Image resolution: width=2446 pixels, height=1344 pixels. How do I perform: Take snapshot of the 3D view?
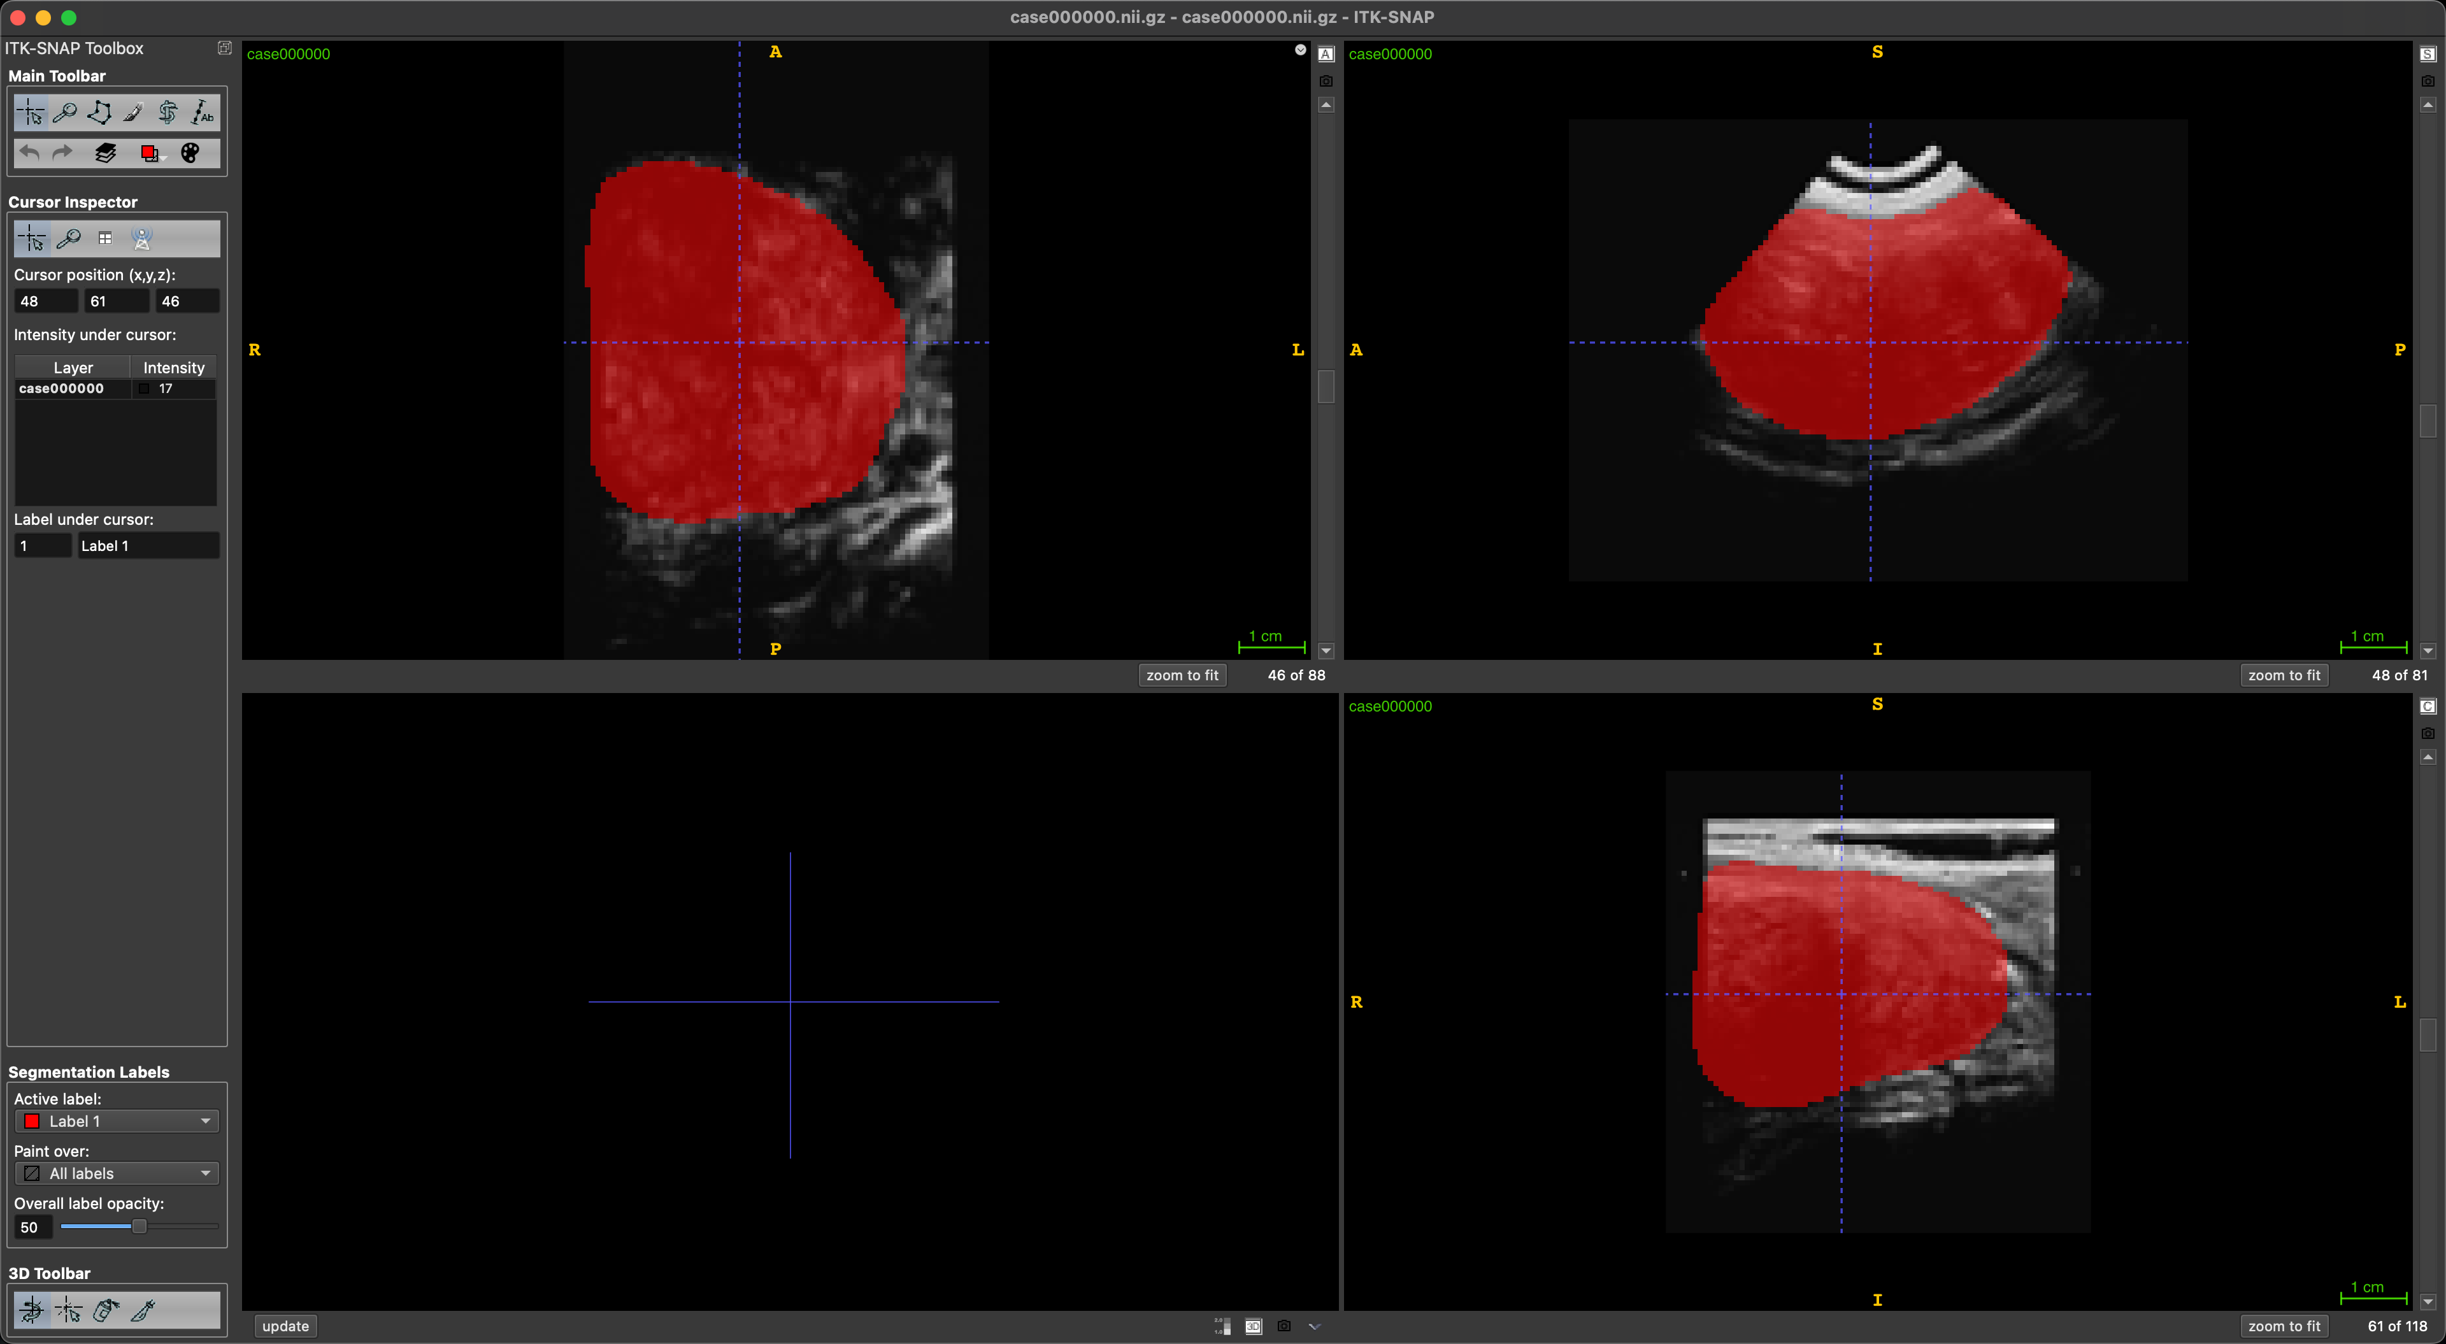(x=1284, y=1326)
